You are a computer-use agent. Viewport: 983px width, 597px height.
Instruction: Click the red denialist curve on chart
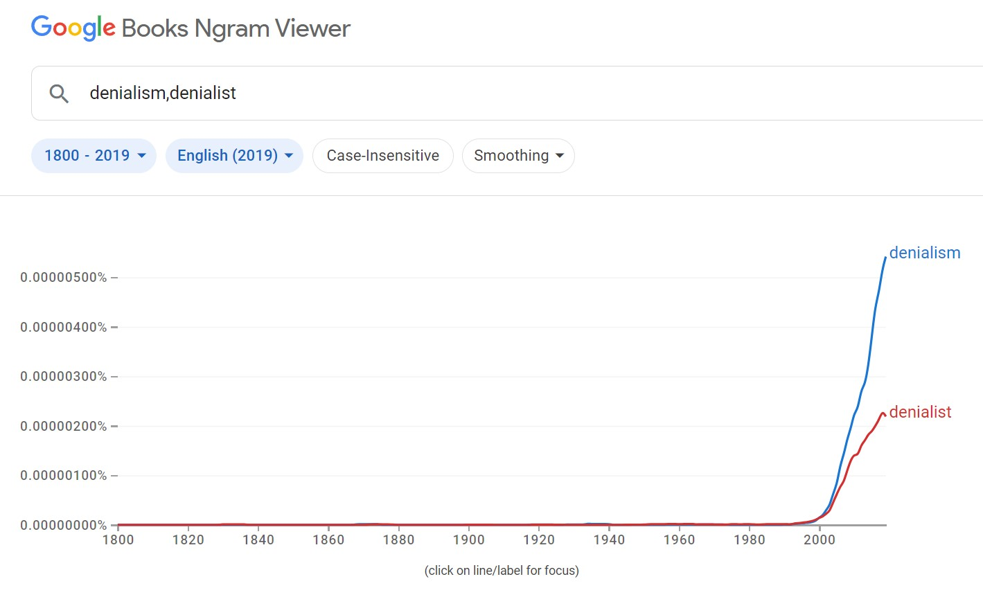(x=866, y=436)
